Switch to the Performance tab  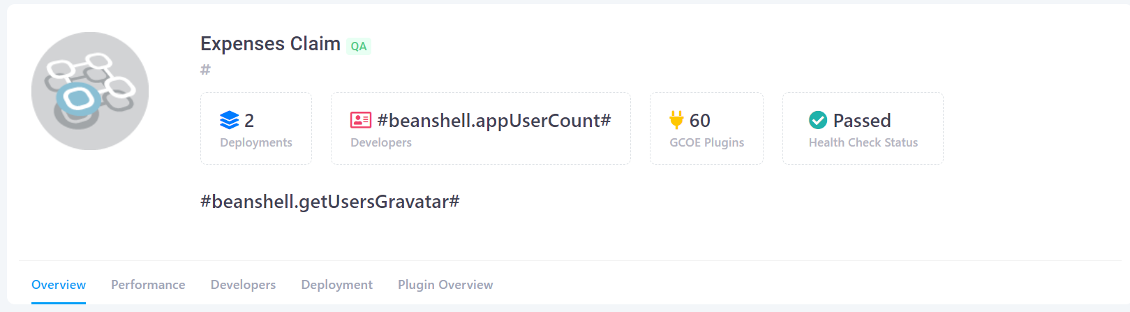(148, 285)
